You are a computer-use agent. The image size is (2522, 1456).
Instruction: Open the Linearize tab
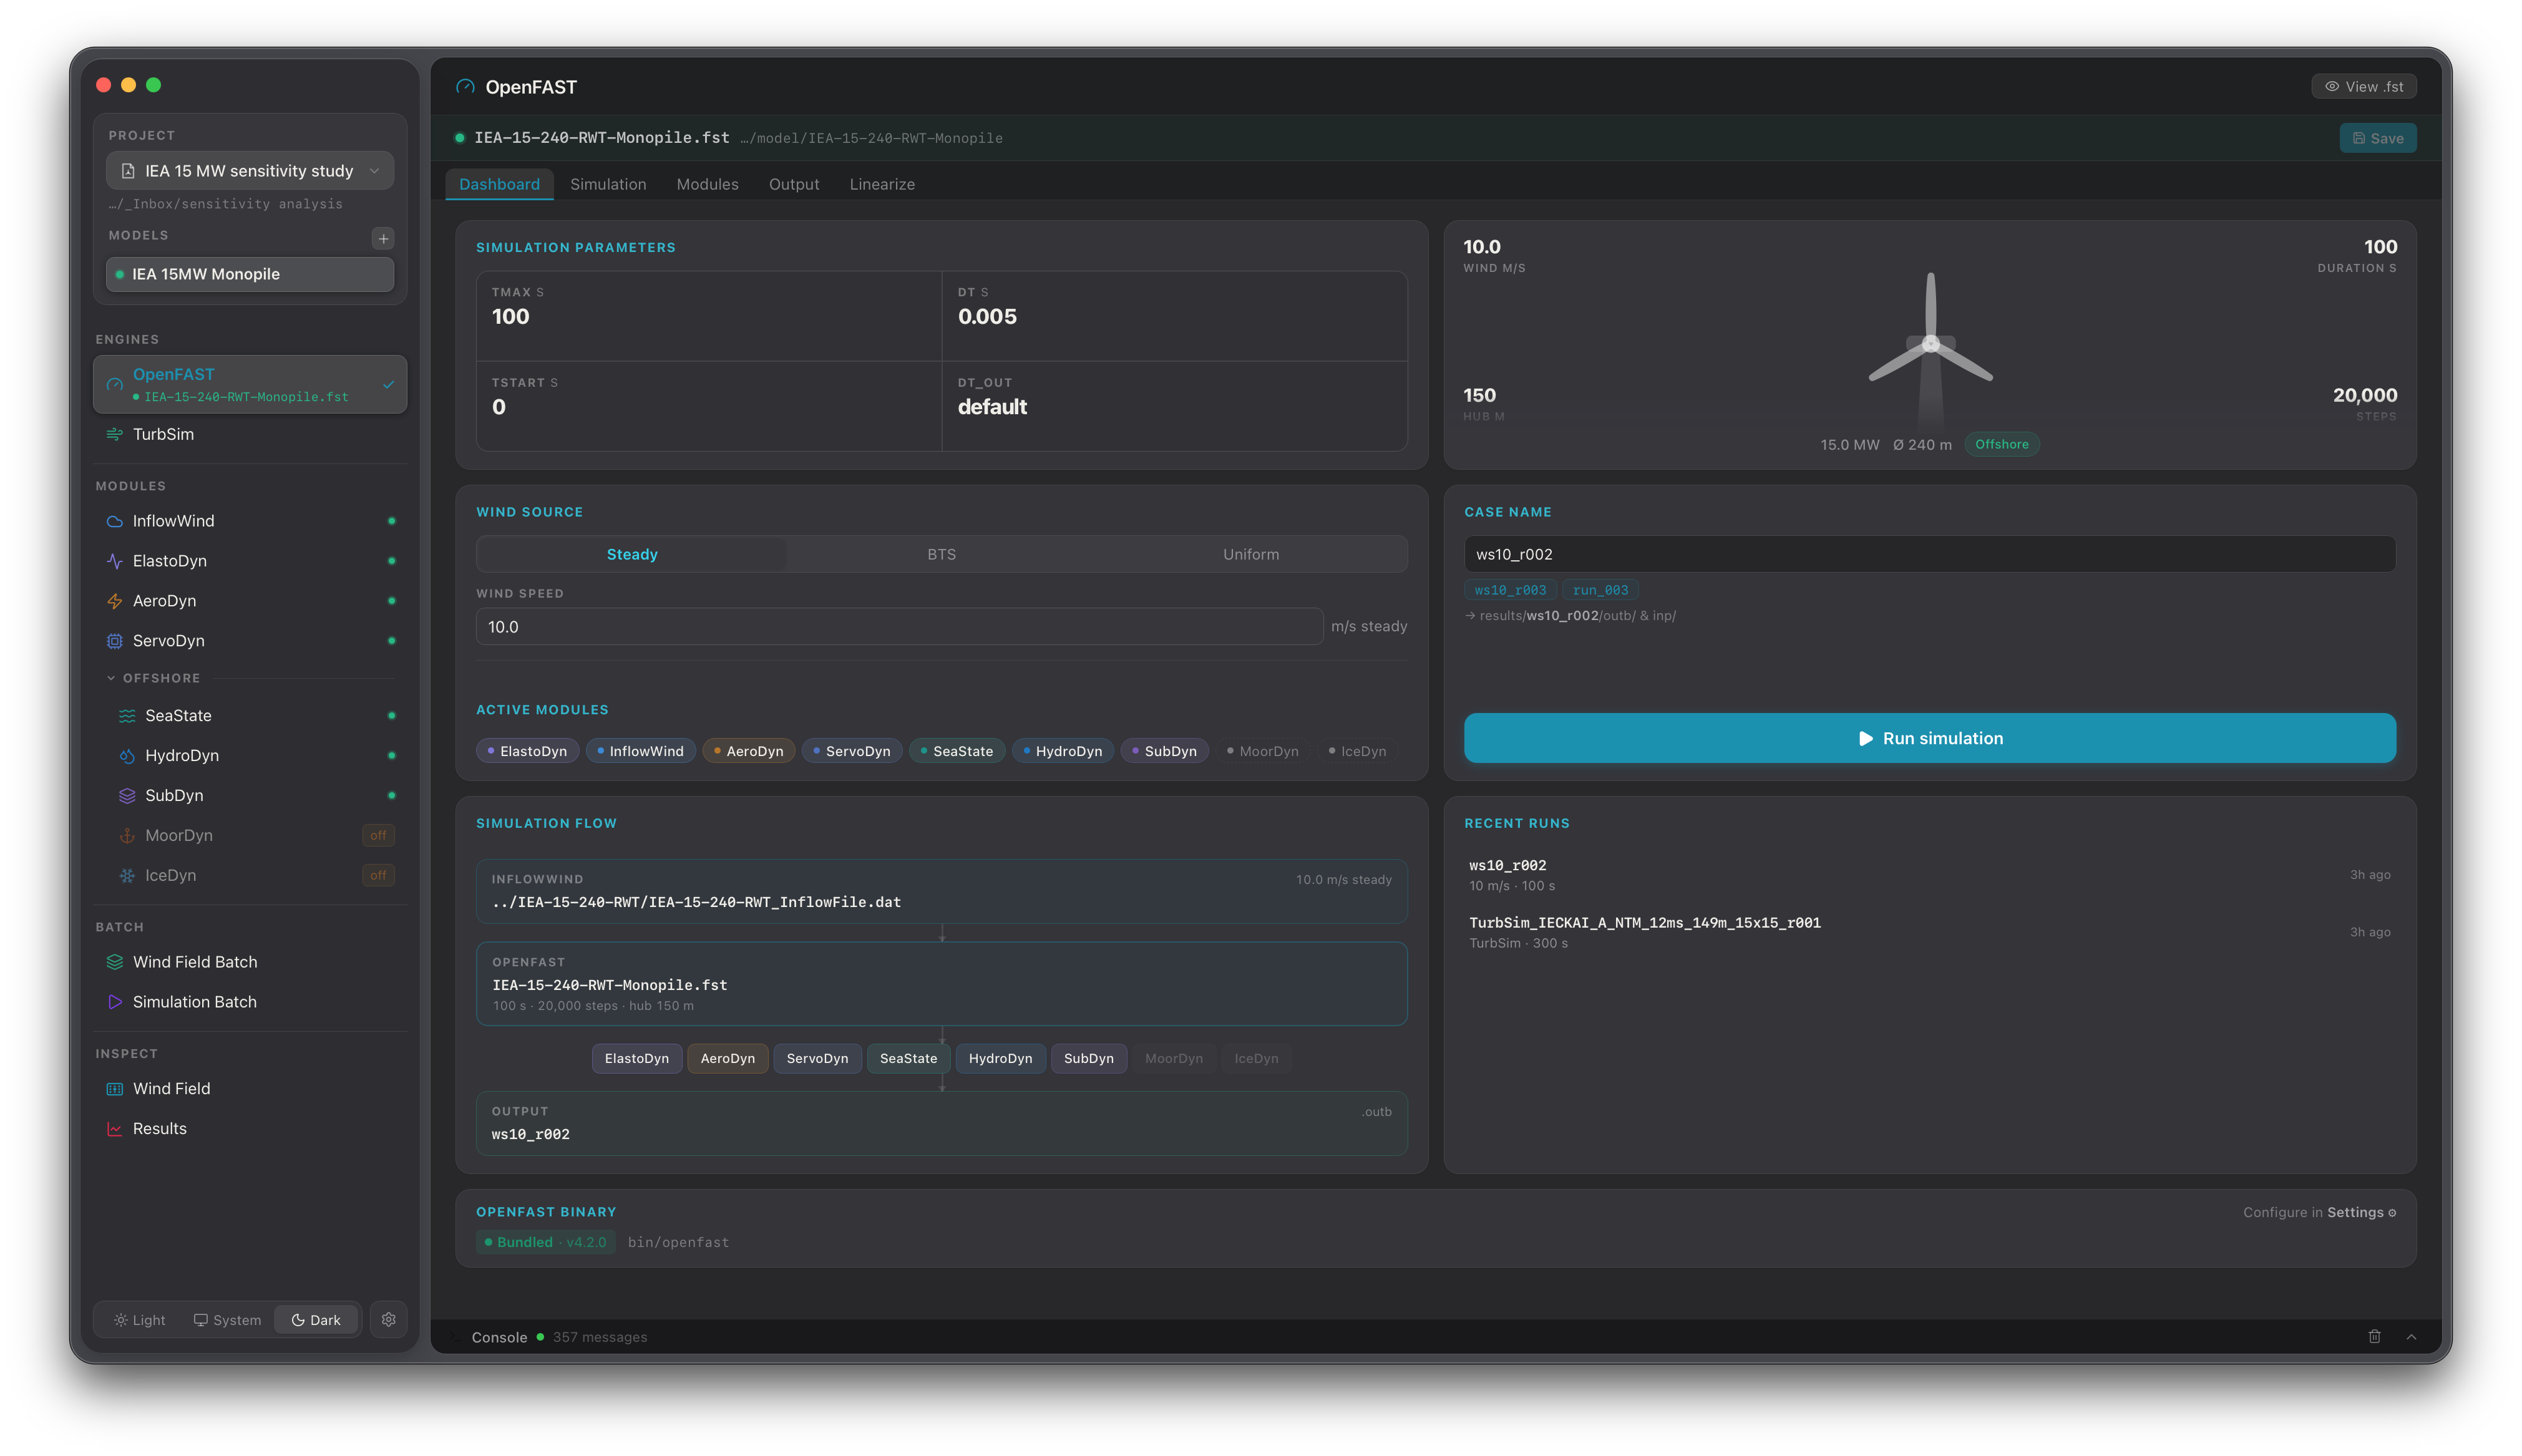click(882, 184)
